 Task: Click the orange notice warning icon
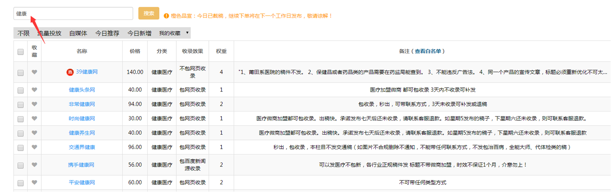[166, 16]
